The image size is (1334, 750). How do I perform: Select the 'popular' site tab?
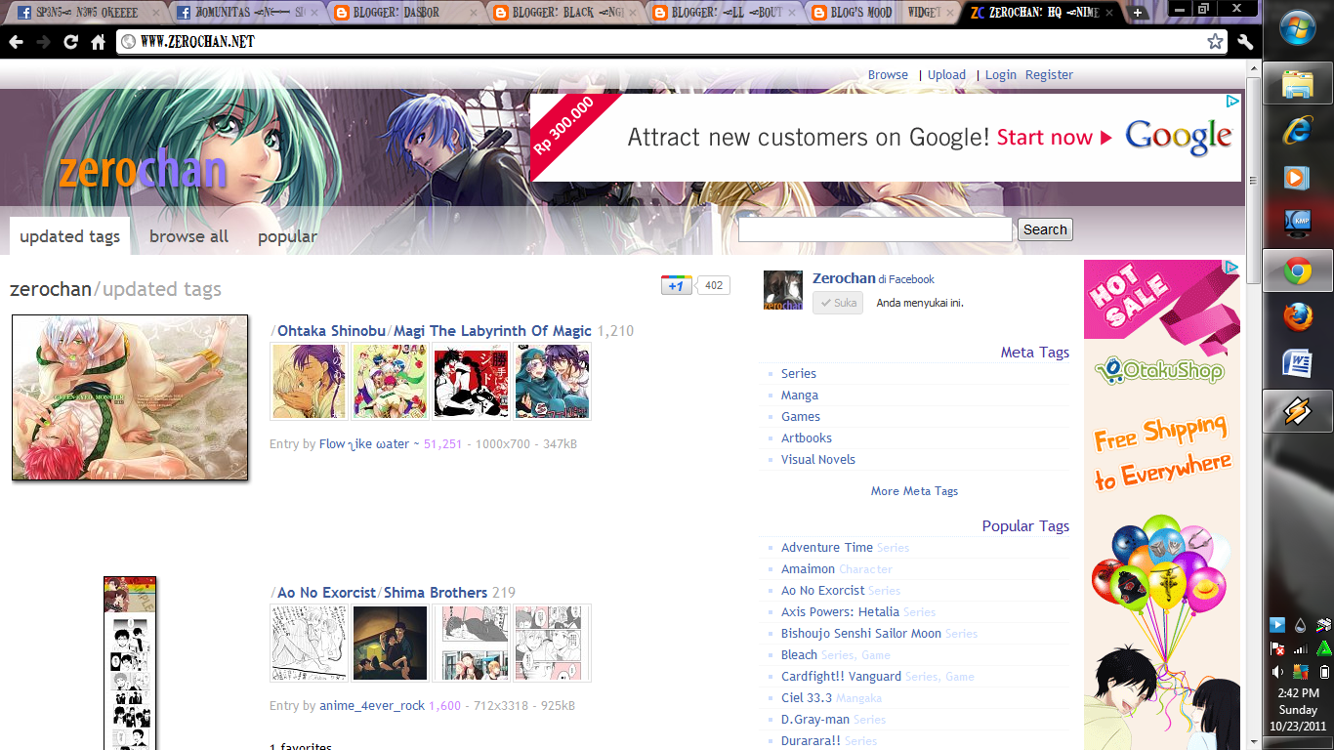click(x=287, y=236)
